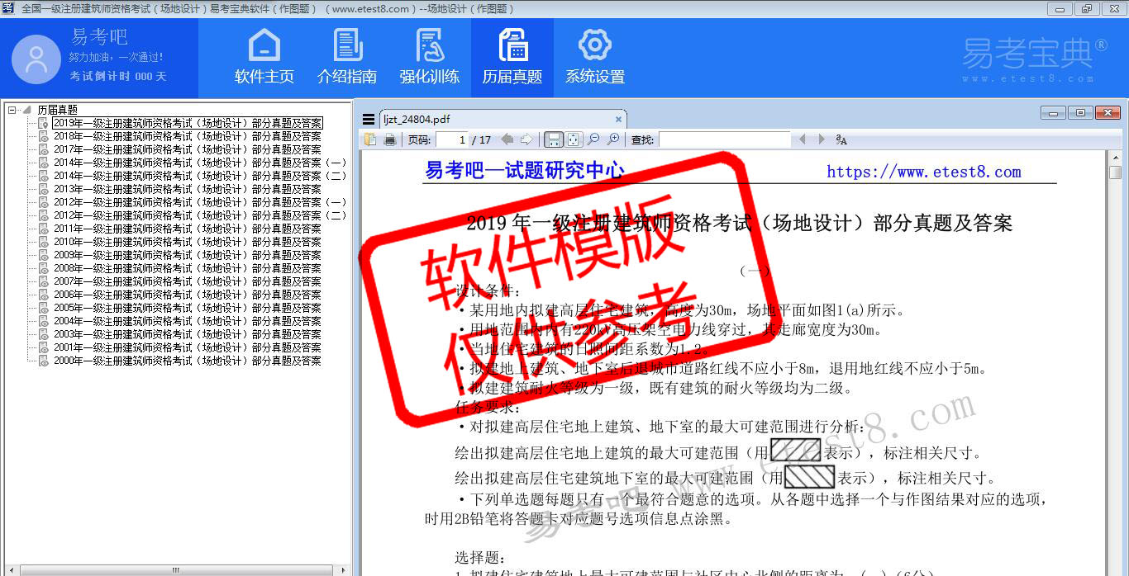Open 系统设置 system settings
1129x576 pixels.
coord(595,58)
